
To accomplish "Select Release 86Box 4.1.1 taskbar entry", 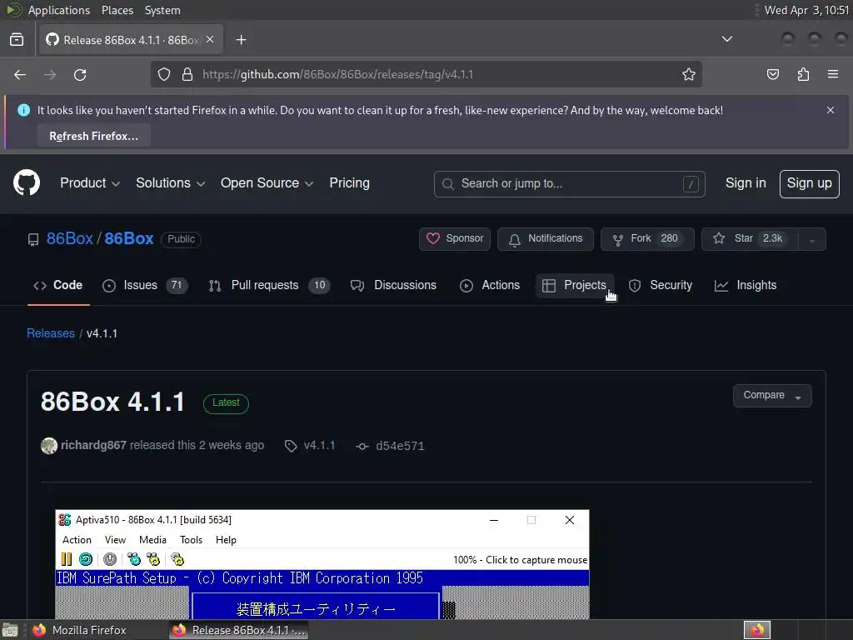I will coord(239,630).
